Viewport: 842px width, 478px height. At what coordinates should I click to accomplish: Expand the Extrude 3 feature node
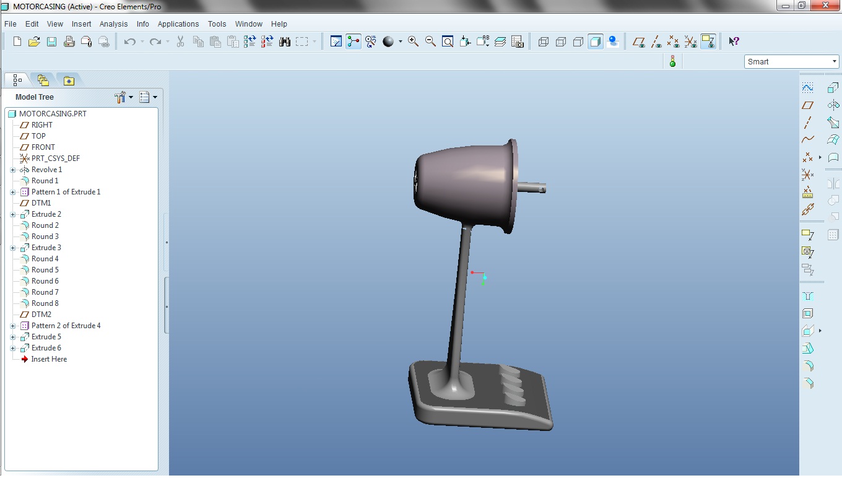(x=12, y=248)
